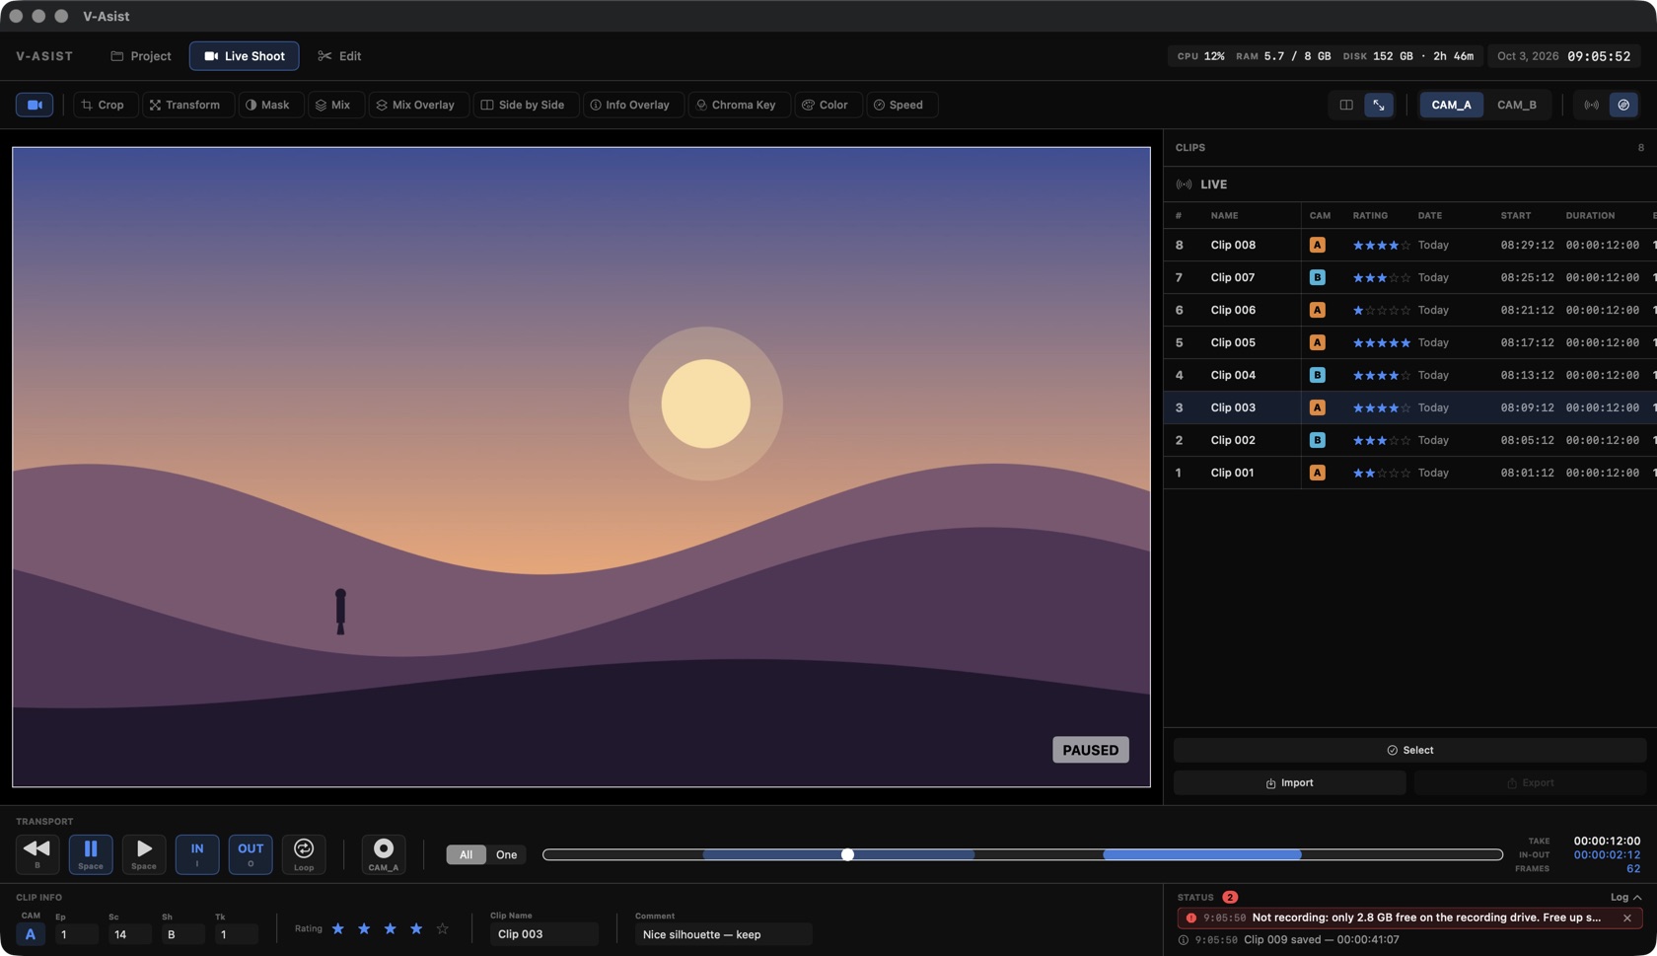Select the Chroma Key tool

[x=738, y=105]
